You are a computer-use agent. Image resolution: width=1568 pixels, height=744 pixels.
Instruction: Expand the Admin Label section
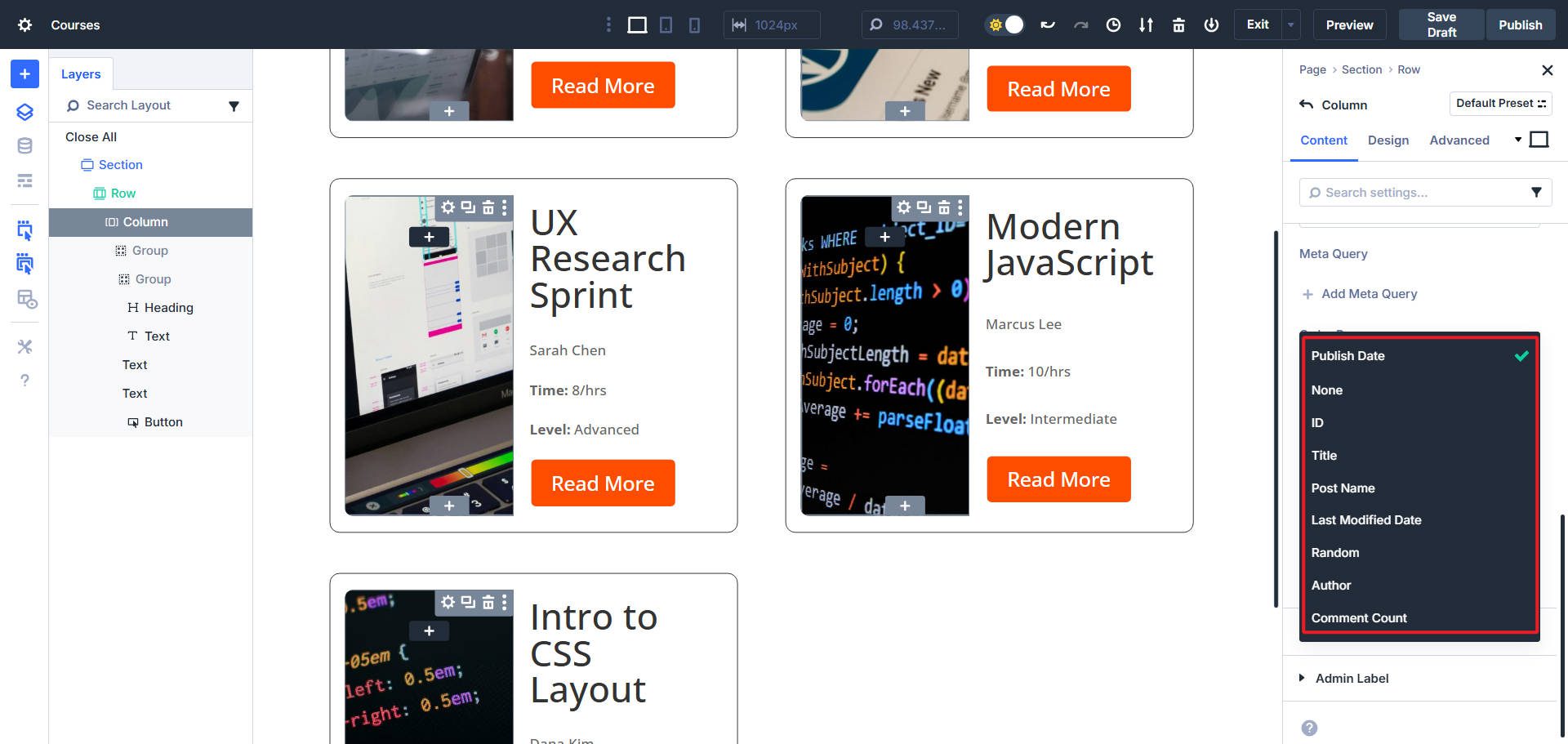click(1351, 678)
